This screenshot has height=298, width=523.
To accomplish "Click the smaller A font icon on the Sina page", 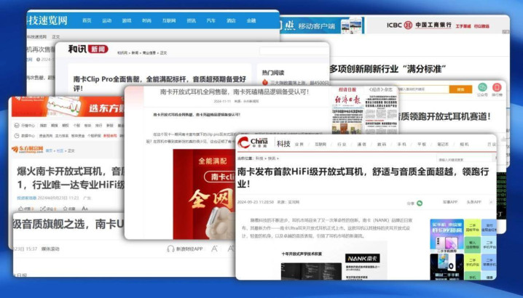I will pyautogui.click(x=214, y=249).
